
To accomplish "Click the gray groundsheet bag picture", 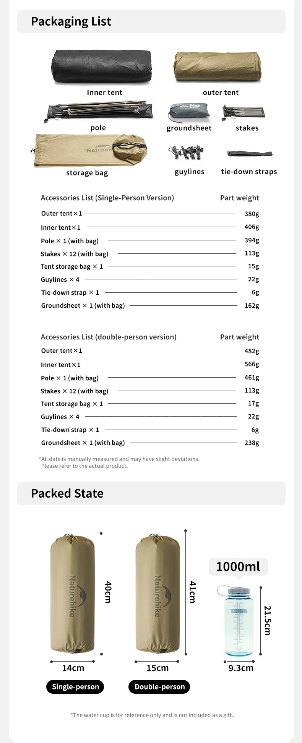I will point(188,112).
